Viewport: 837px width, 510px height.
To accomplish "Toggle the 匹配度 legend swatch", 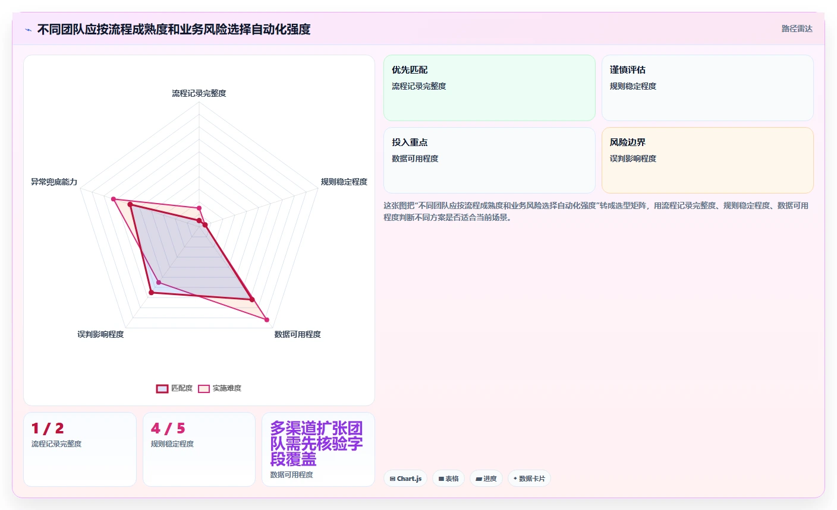I will tap(162, 388).
